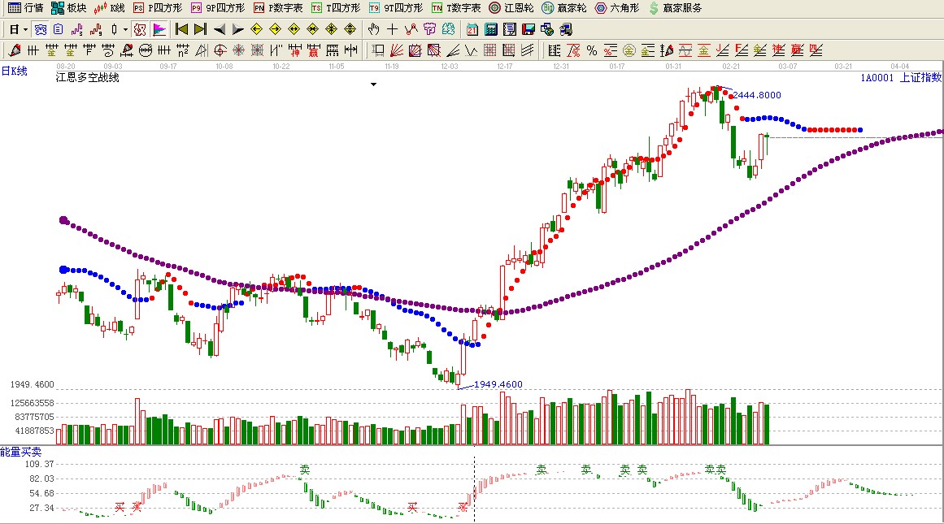Click the floppy disk save icon
Screen dimensions: 944x524
coord(528,29)
